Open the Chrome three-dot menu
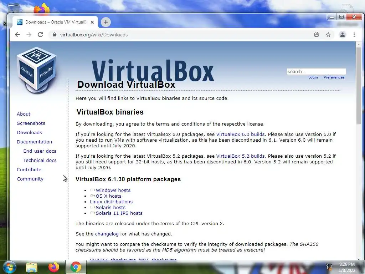Screen dimensions: 365x274 [354, 35]
